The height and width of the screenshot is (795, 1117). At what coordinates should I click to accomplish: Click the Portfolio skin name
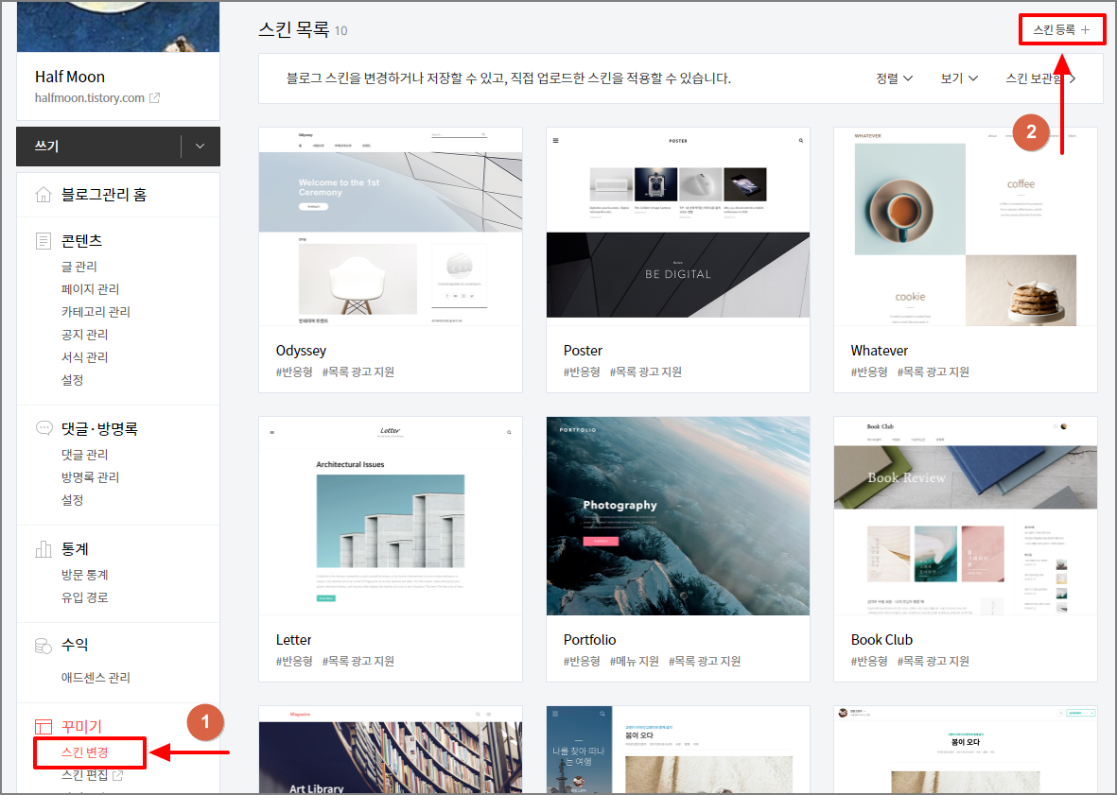[590, 640]
